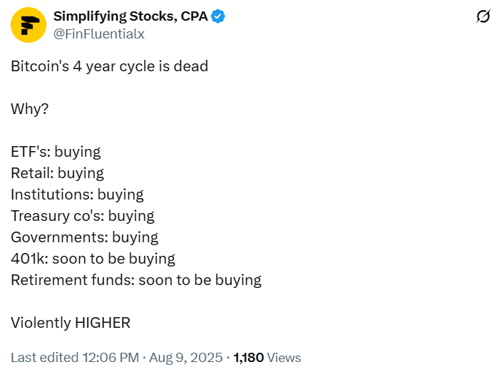Image resolution: width=499 pixels, height=372 pixels.
Task: Click the Governments: buying line
Action: (84, 237)
